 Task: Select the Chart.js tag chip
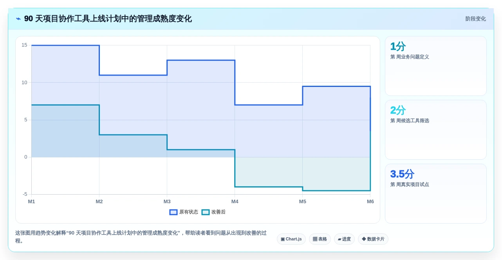point(291,239)
